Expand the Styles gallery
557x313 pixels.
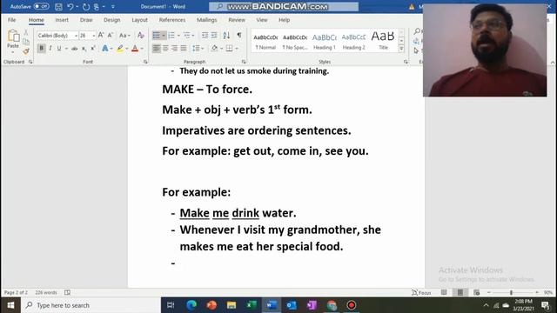[401, 49]
